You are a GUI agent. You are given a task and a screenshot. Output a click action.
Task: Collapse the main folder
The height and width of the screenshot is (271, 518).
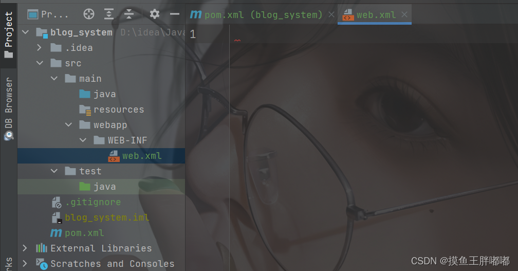pyautogui.click(x=54, y=78)
